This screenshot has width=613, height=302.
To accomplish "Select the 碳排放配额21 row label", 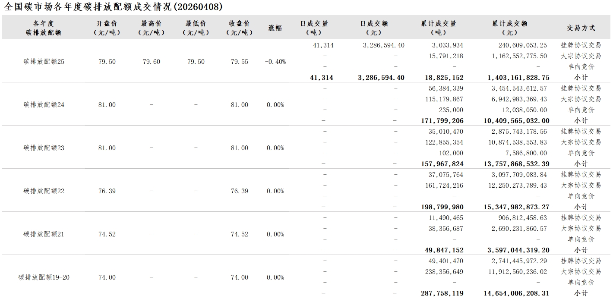I will click(x=44, y=234).
